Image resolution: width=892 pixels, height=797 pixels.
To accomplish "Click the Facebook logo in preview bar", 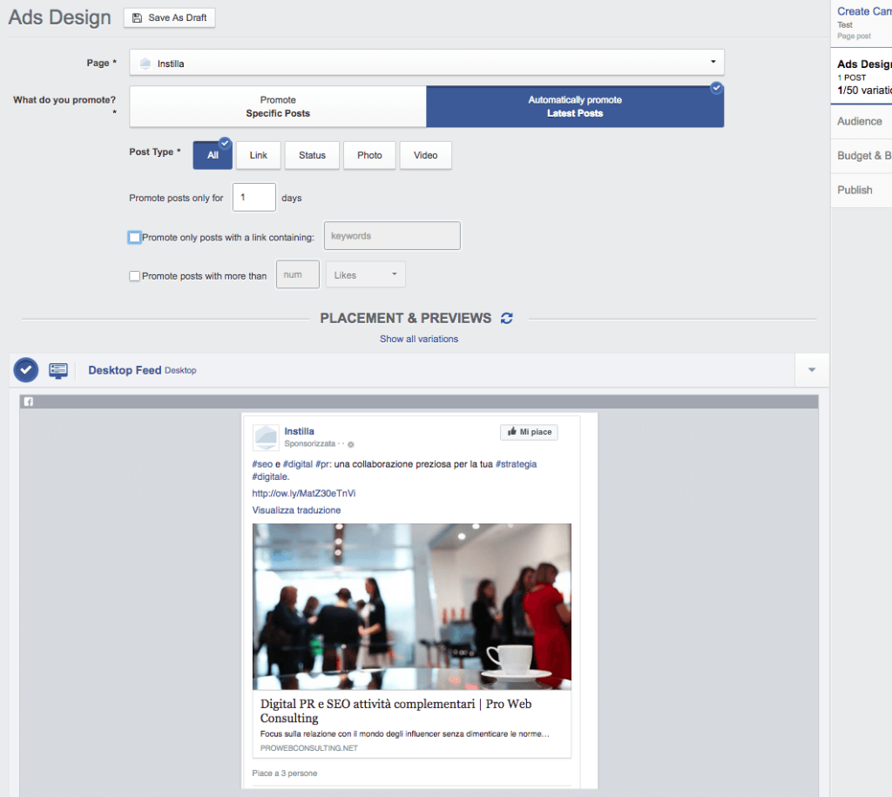I will [29, 402].
